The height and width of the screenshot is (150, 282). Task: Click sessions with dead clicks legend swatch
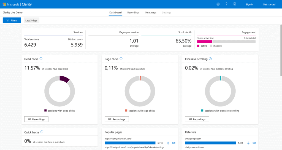tap(45, 111)
